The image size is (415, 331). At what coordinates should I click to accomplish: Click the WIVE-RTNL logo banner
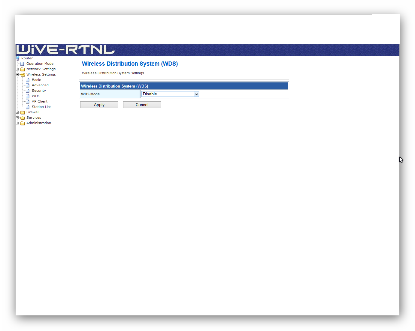65,50
